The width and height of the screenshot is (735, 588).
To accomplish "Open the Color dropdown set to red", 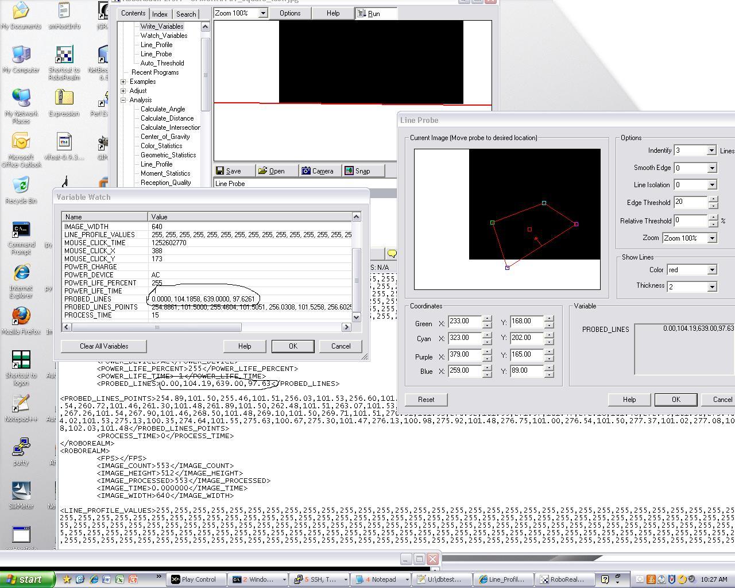I will pyautogui.click(x=692, y=270).
